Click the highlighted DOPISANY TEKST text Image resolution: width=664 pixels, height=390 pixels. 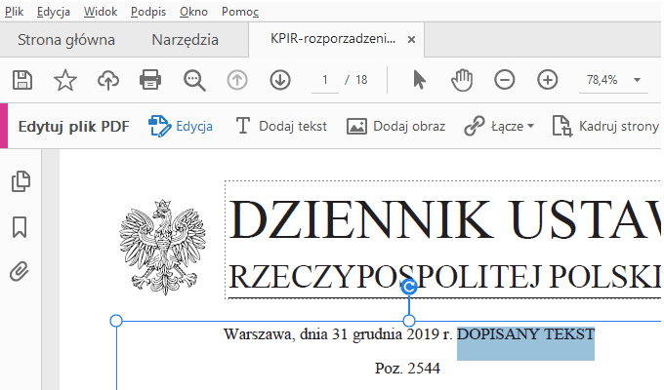click(x=525, y=334)
